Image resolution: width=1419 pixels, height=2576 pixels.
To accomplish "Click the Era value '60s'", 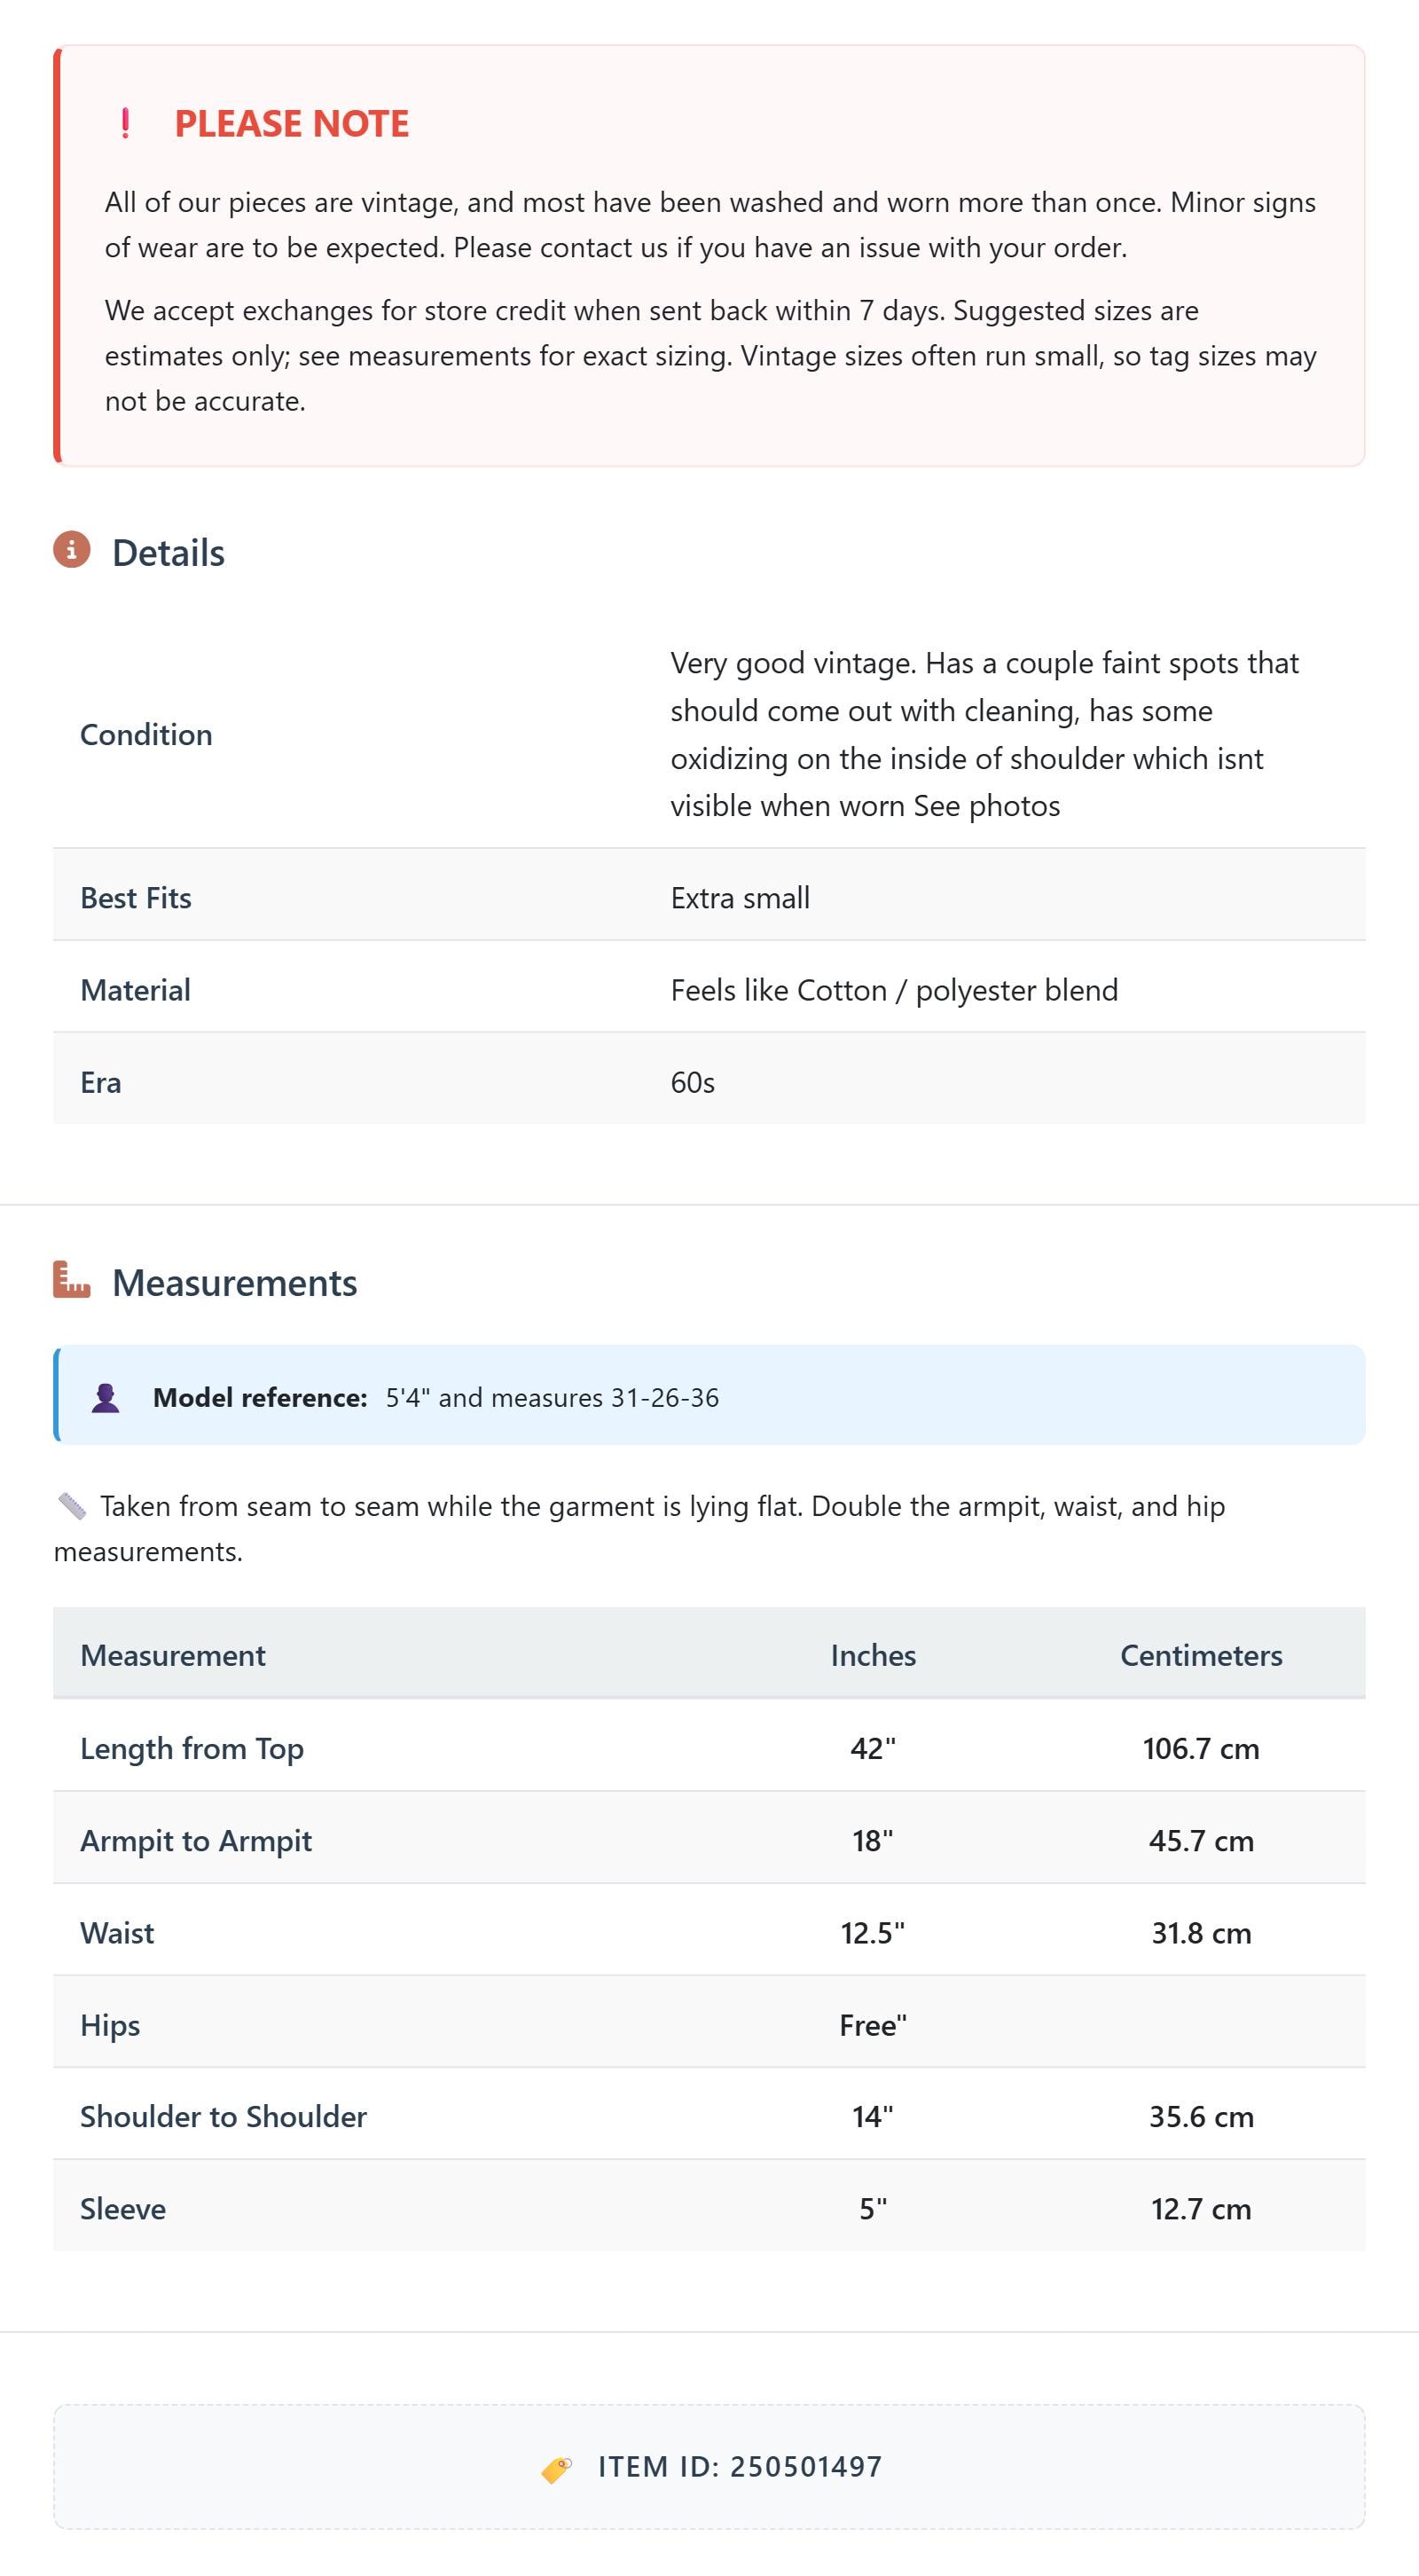I will pyautogui.click(x=692, y=1081).
